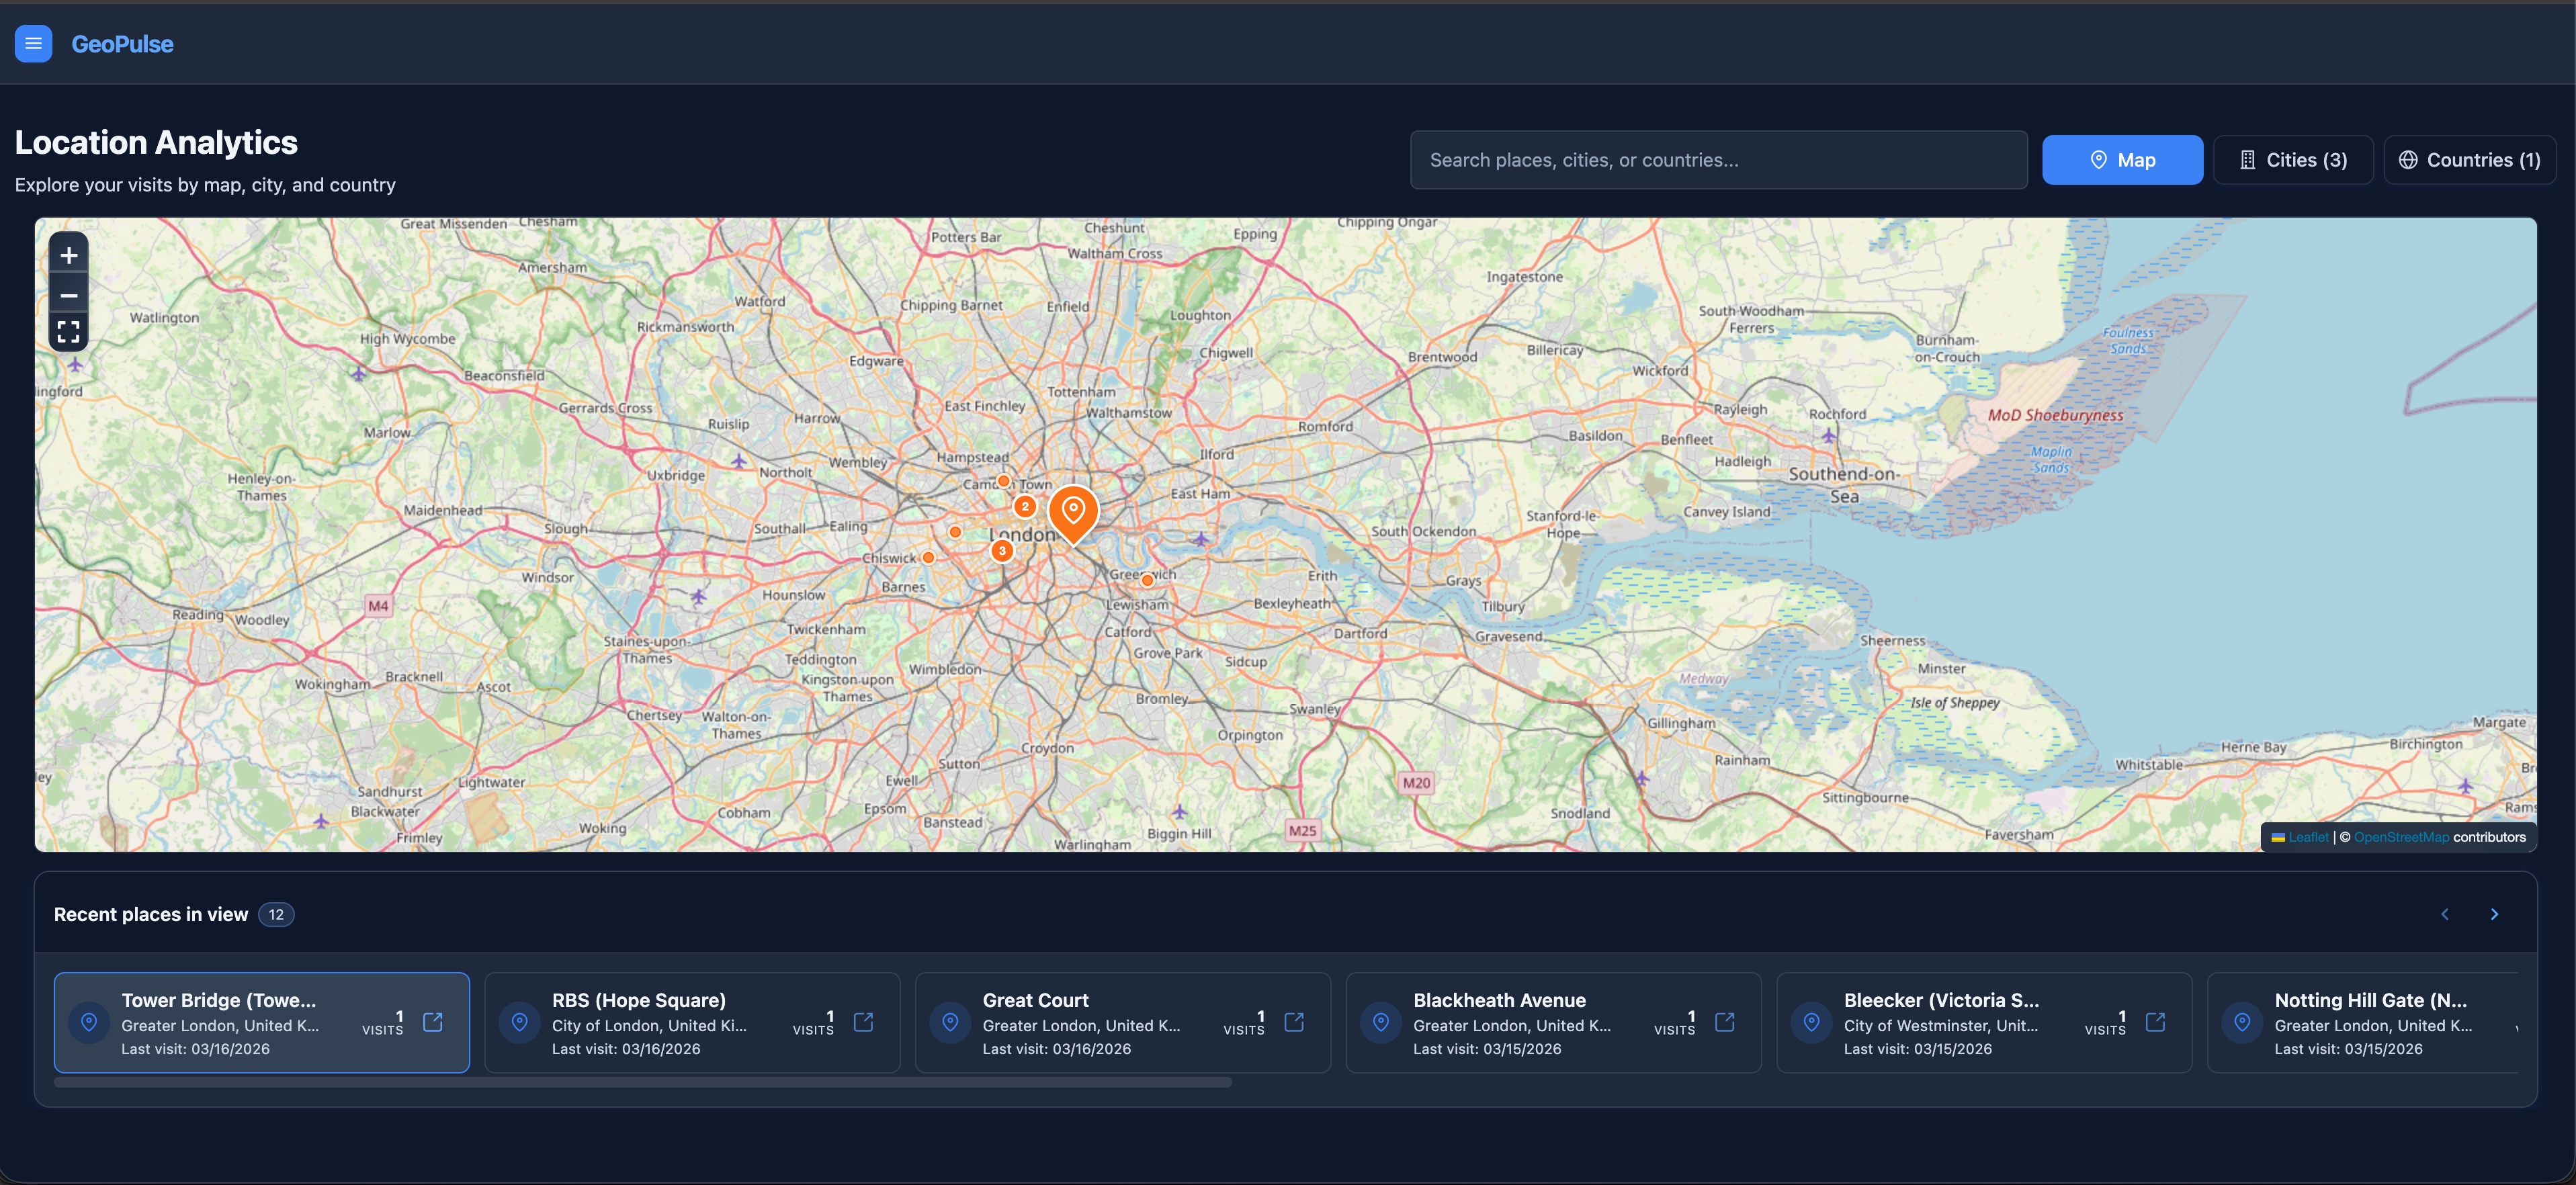The width and height of the screenshot is (2576, 1185).
Task: Click the orange dot near Greenwich
Action: pos(1147,580)
